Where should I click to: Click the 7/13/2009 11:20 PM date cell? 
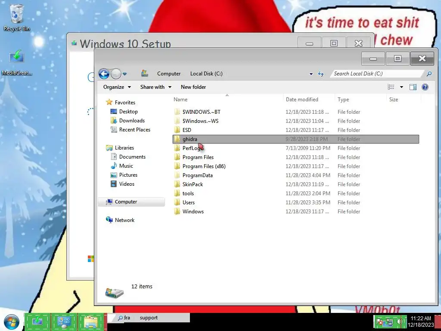(307, 148)
